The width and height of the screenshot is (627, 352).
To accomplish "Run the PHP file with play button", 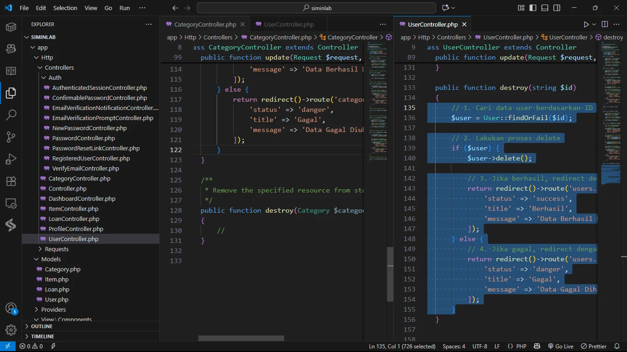I will pos(586,24).
